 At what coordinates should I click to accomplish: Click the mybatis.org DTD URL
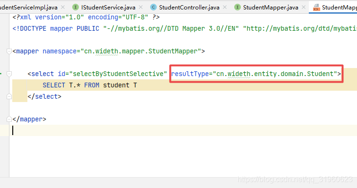point(300,29)
